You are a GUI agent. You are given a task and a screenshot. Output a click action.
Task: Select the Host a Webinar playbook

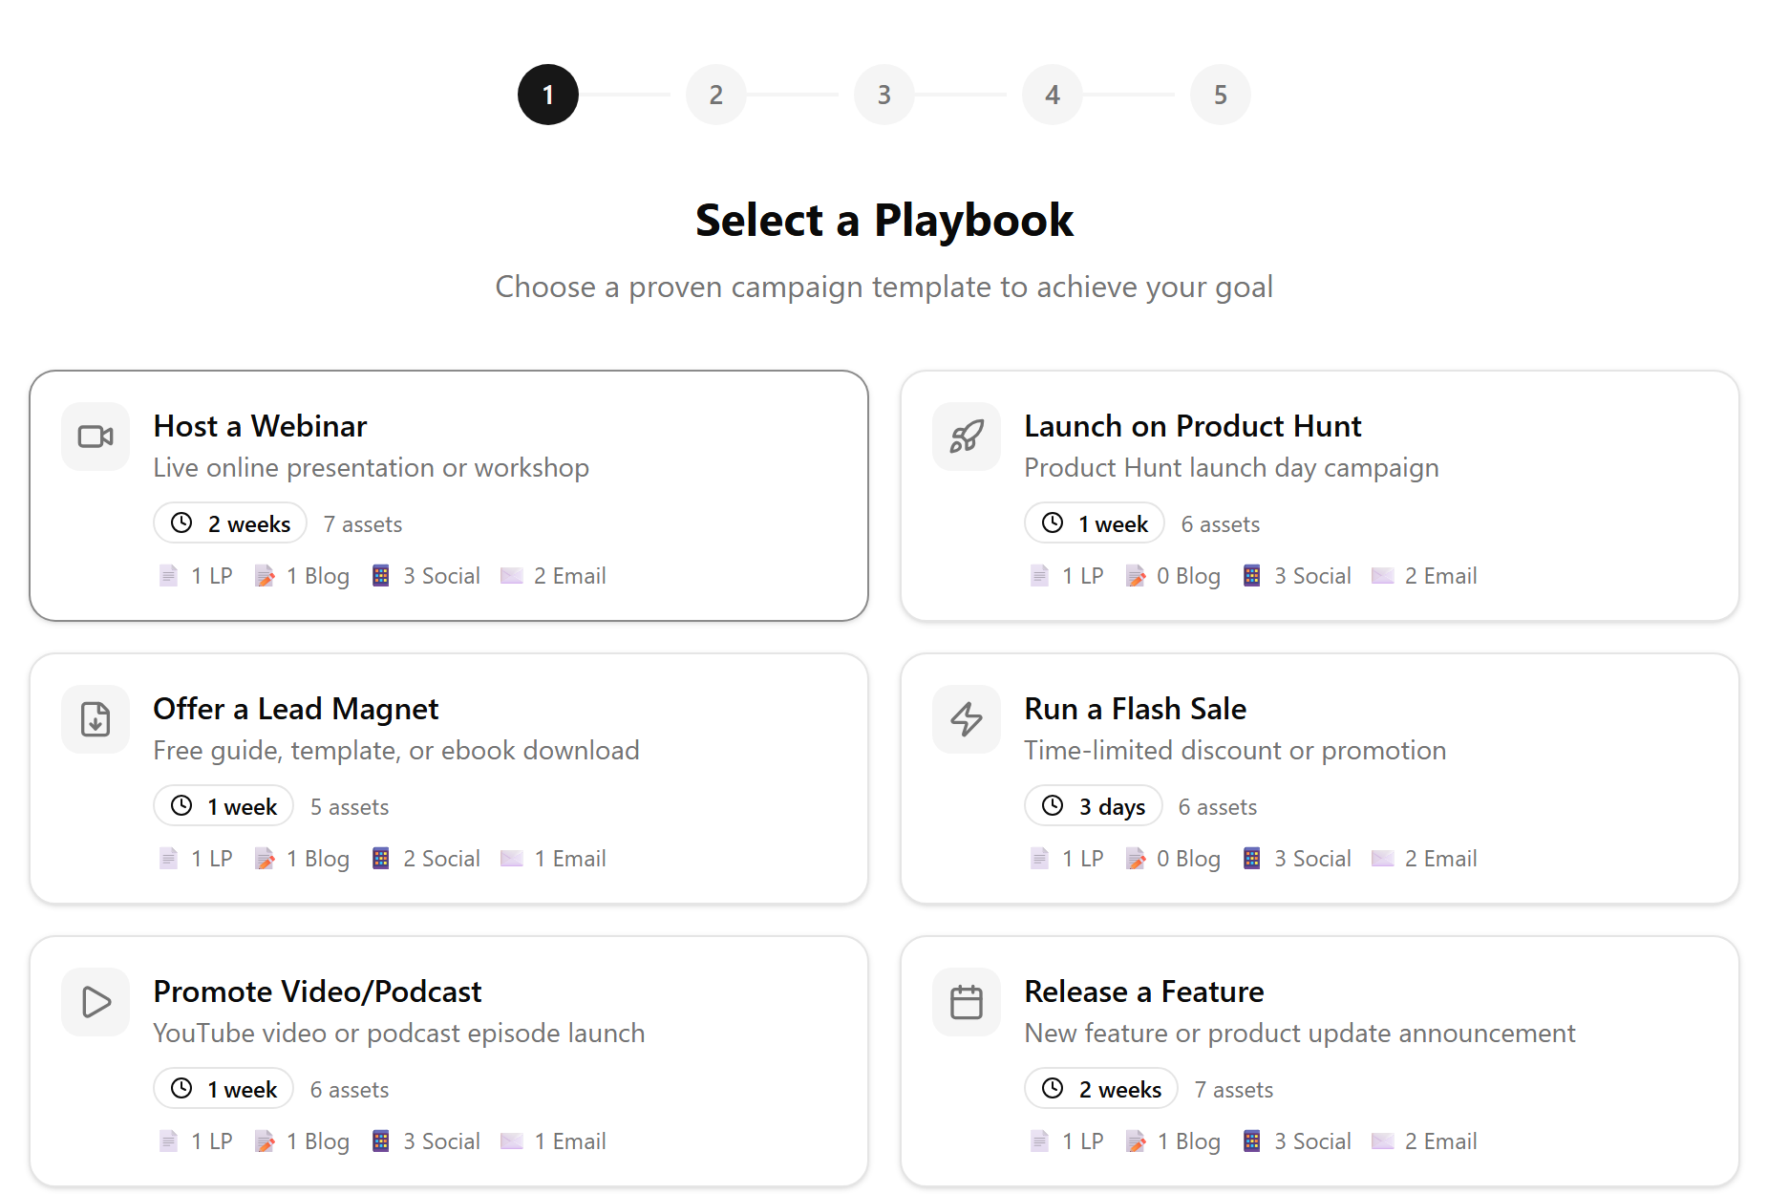(x=449, y=496)
